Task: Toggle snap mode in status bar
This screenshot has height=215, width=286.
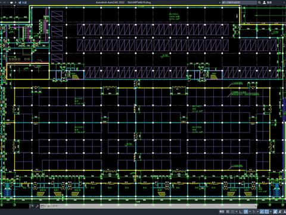Action: click(x=232, y=211)
